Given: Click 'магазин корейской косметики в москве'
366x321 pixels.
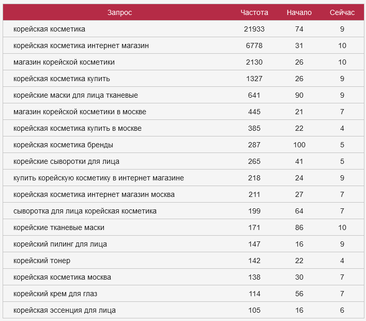Looking at the screenshot, I should (80, 112).
